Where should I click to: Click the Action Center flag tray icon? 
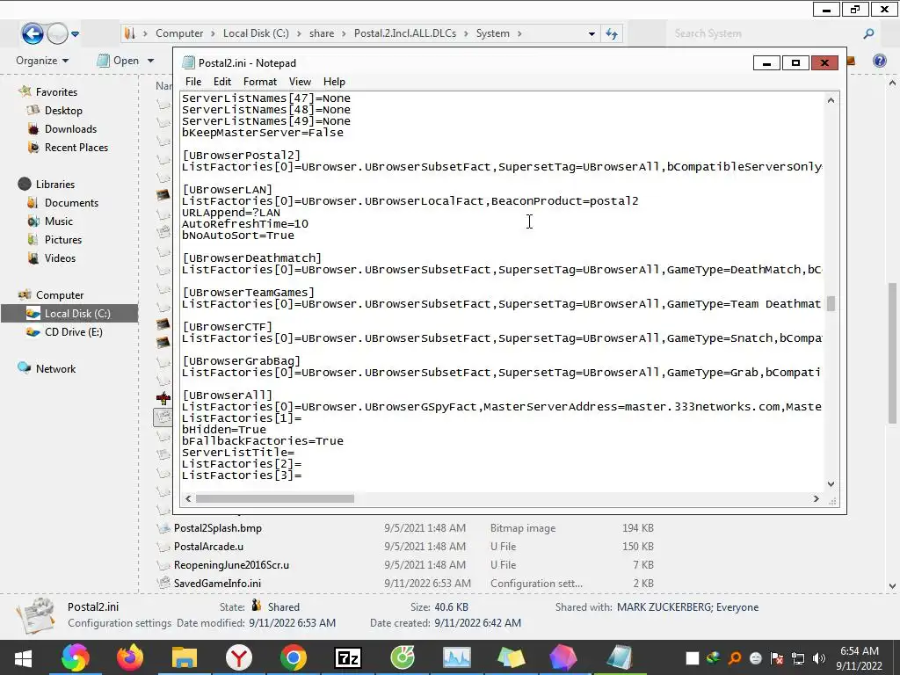click(x=777, y=658)
